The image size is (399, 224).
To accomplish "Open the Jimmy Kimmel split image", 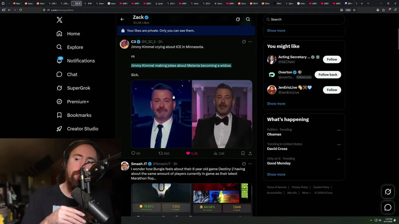I will 191,114.
